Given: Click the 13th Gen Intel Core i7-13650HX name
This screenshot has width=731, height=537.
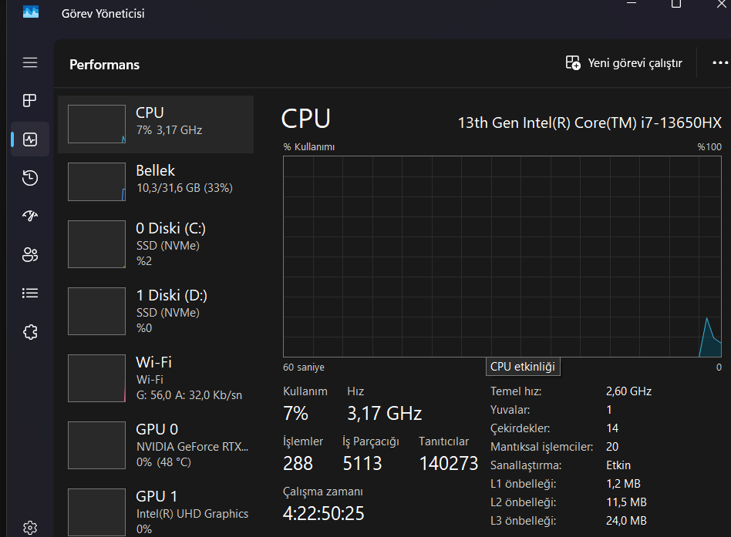Looking at the screenshot, I should (590, 123).
